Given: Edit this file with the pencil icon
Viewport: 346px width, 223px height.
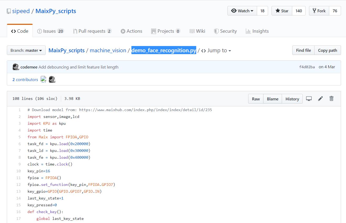Looking at the screenshot, I should [x=320, y=99].
